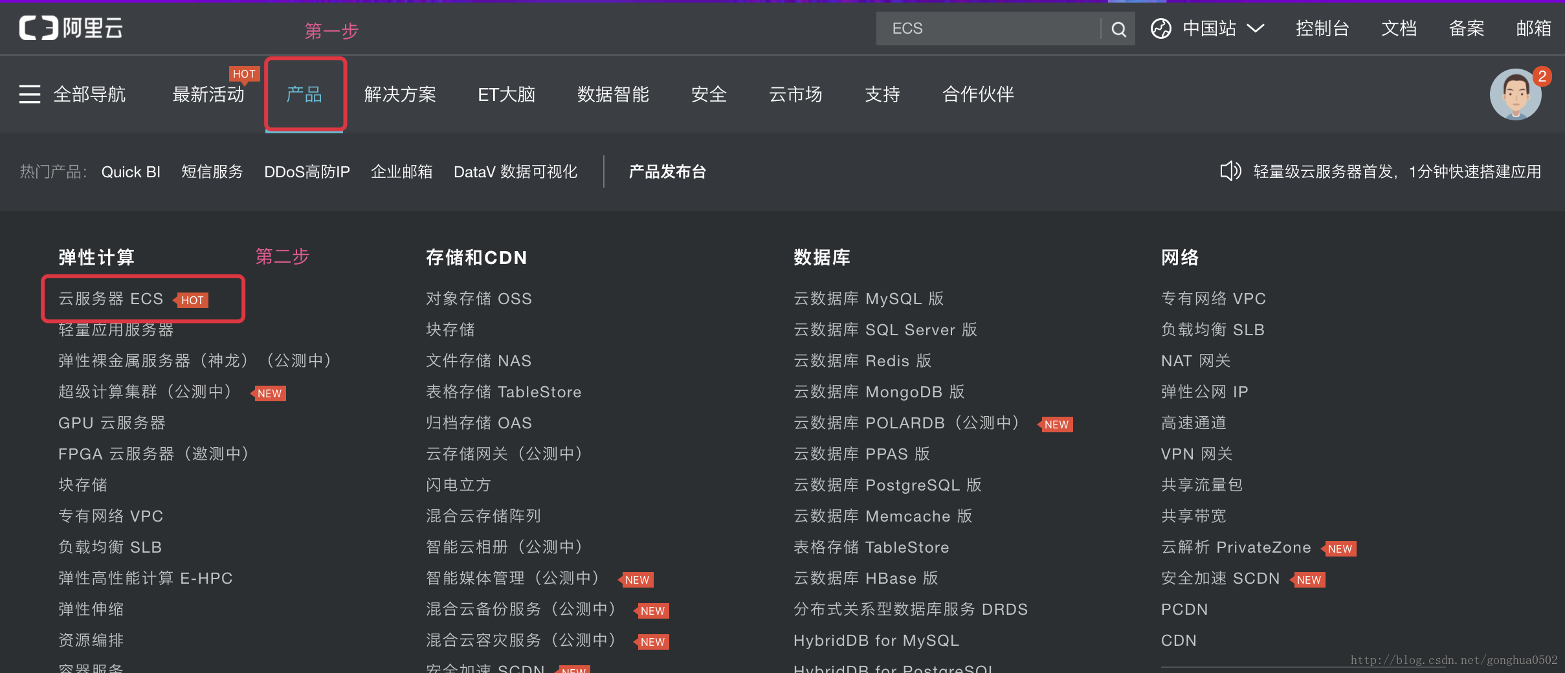Open NAT 网关 product

(x=1196, y=360)
